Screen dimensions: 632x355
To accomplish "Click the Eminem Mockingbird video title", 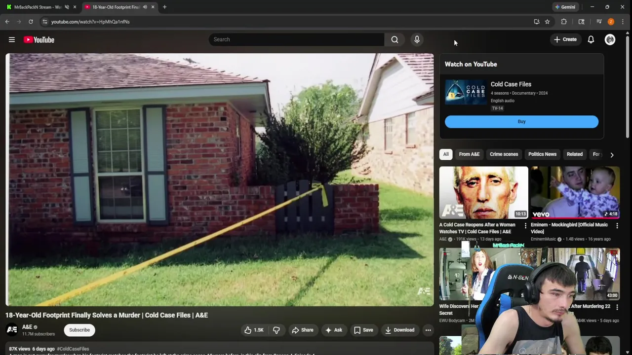I will tap(569, 228).
